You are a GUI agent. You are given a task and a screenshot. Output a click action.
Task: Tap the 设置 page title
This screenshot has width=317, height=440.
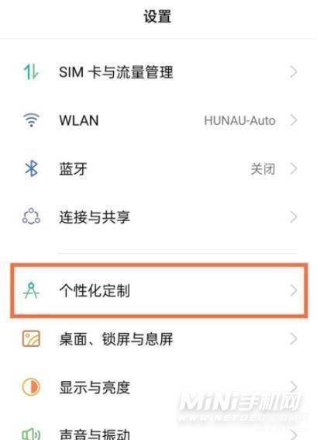[157, 16]
